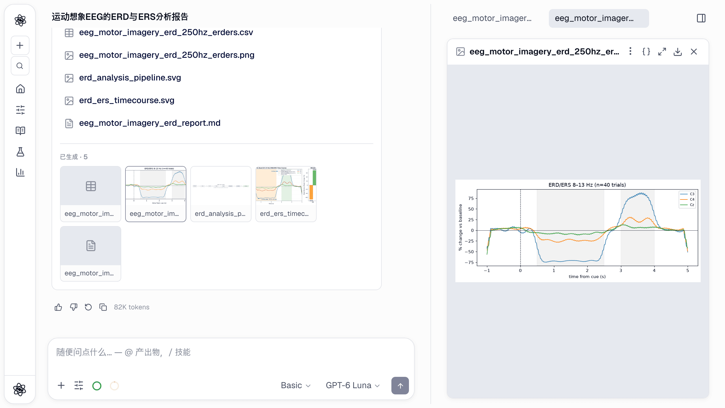
Task: Open eeg_motor_imagery_erd_250hz_erders.csv file
Action: click(166, 32)
